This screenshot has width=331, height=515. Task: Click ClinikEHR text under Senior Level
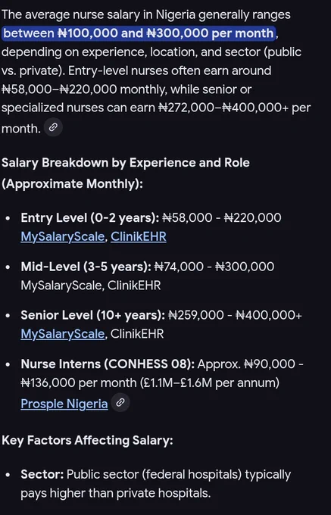point(137,334)
